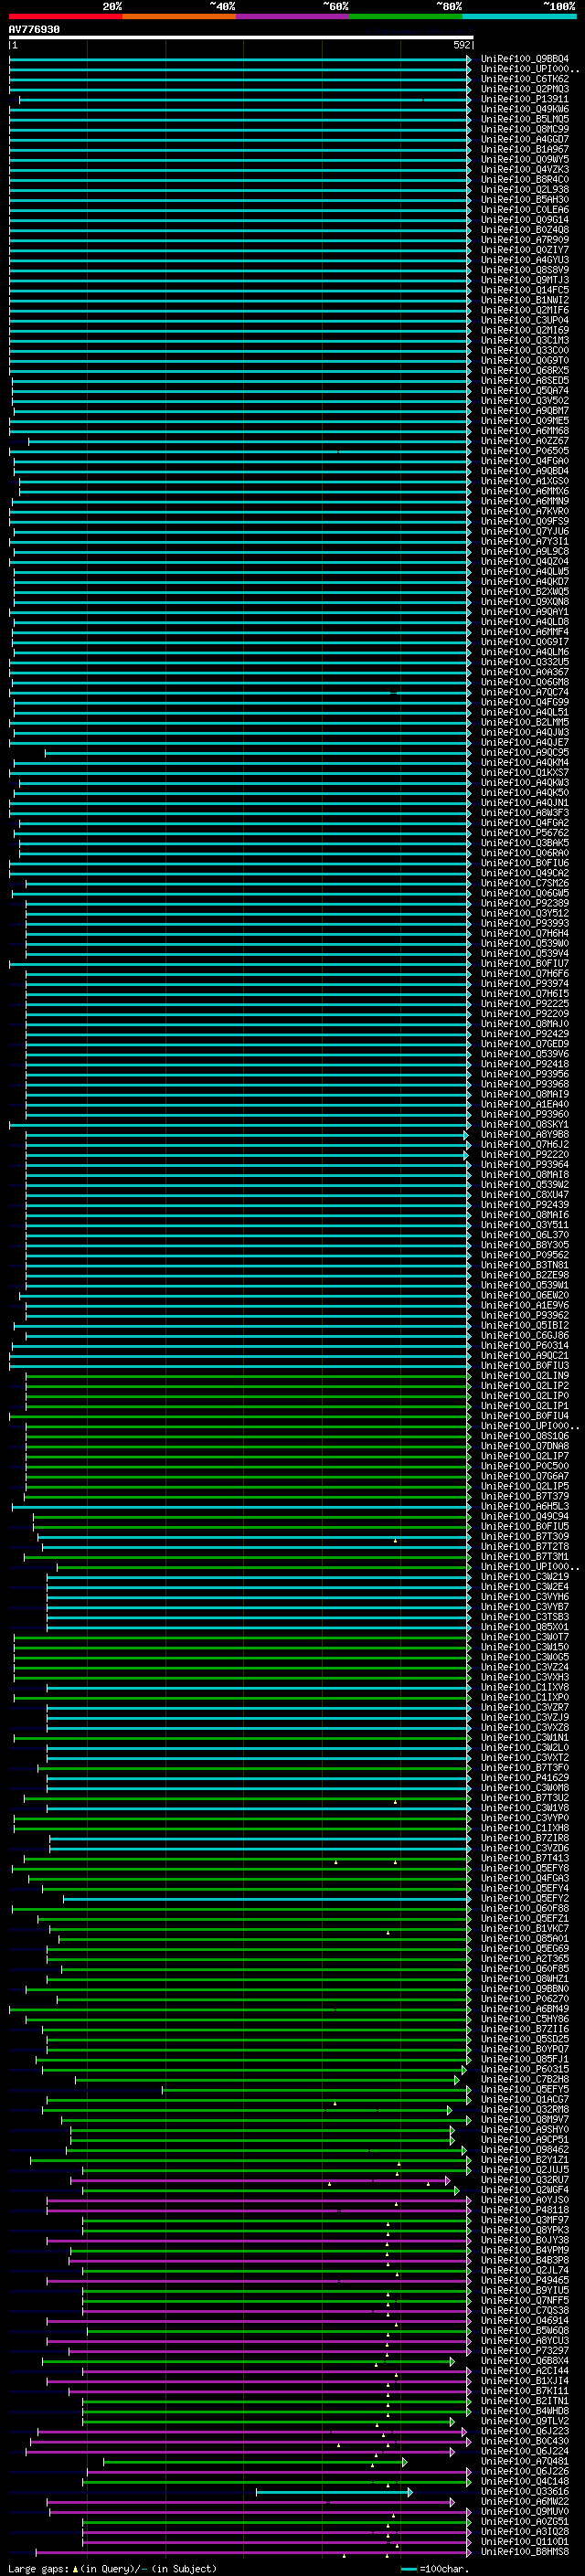This screenshot has height=2576, width=585.
Task: Select label UniRef100_C1IXV8
Action: click(524, 1688)
